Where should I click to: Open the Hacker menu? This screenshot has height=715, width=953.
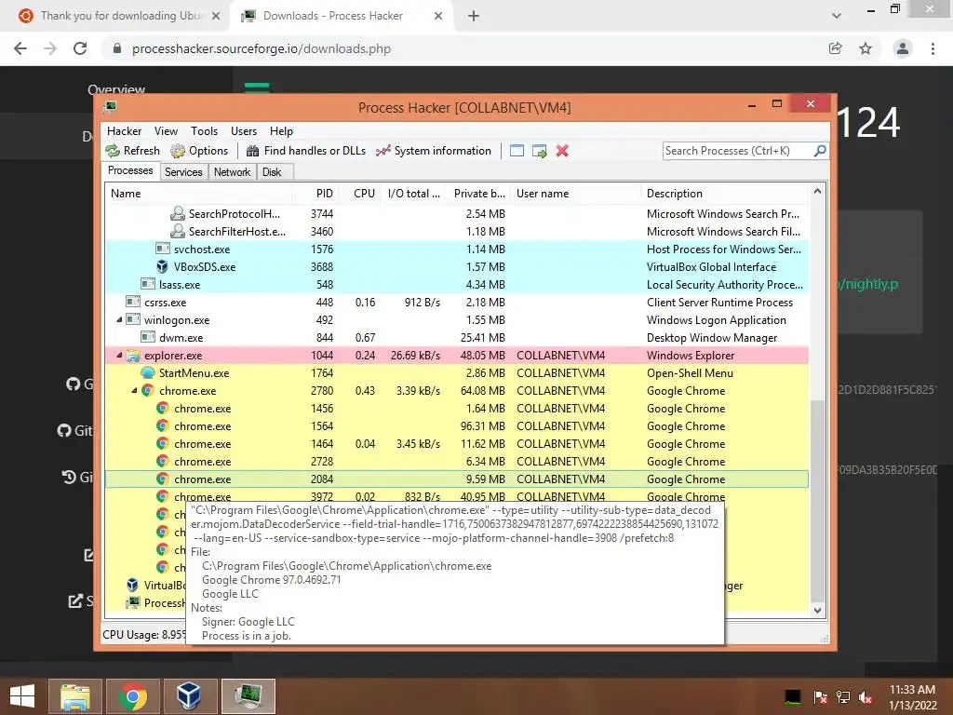pos(124,131)
